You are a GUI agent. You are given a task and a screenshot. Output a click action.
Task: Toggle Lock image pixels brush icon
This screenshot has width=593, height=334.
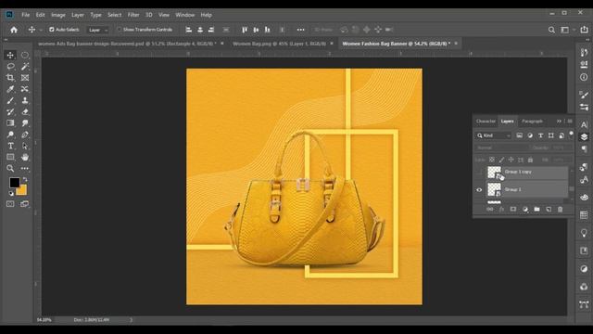pos(501,160)
